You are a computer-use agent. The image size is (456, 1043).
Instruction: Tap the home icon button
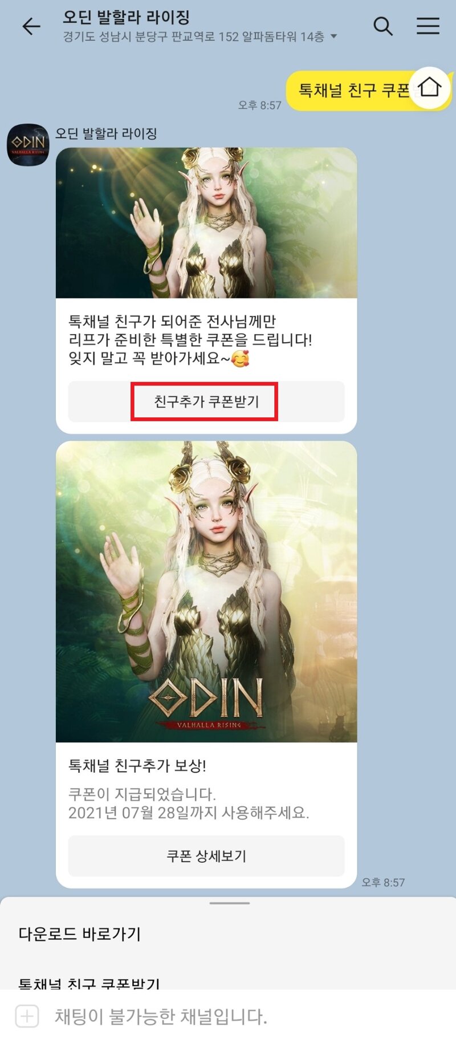point(430,88)
